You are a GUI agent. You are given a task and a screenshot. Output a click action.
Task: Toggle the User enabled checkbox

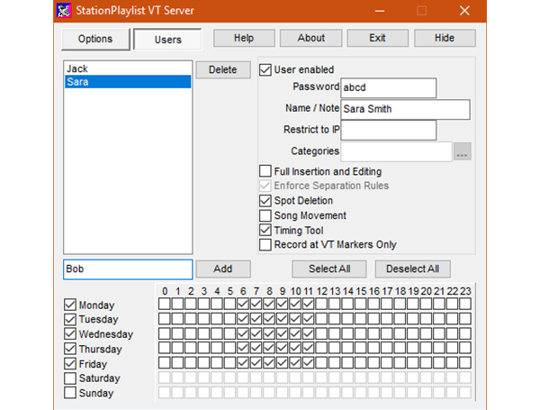pos(265,69)
